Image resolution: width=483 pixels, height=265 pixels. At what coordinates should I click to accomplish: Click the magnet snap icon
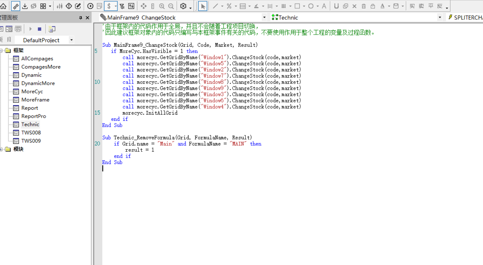(336, 6)
